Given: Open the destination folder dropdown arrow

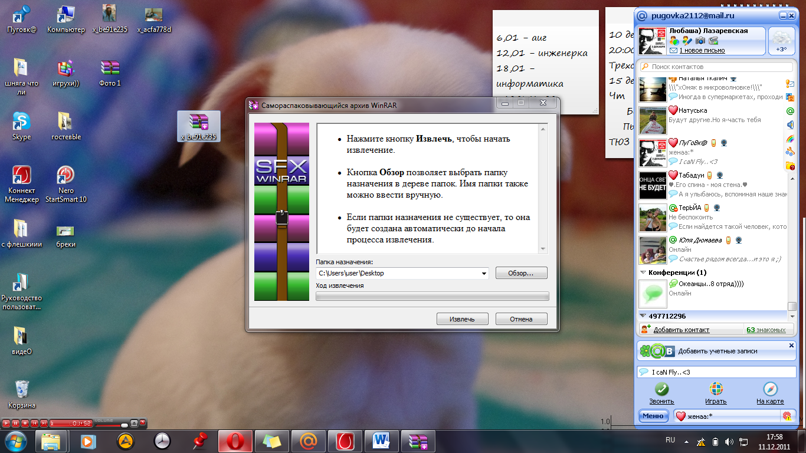Looking at the screenshot, I should (484, 274).
